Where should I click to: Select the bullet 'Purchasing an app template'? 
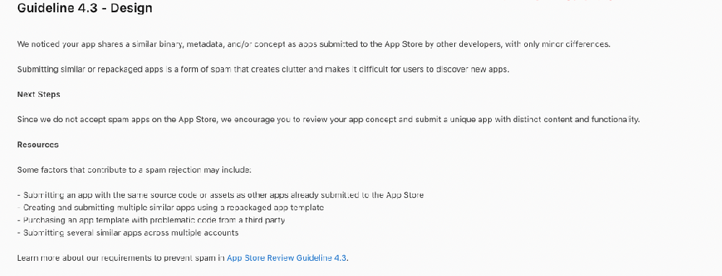tap(151, 220)
